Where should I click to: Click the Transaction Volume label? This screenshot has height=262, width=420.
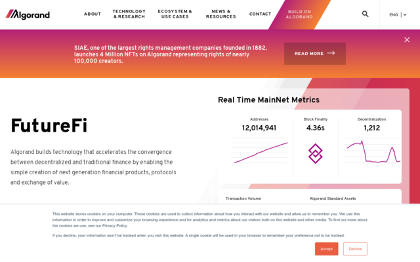(x=243, y=198)
